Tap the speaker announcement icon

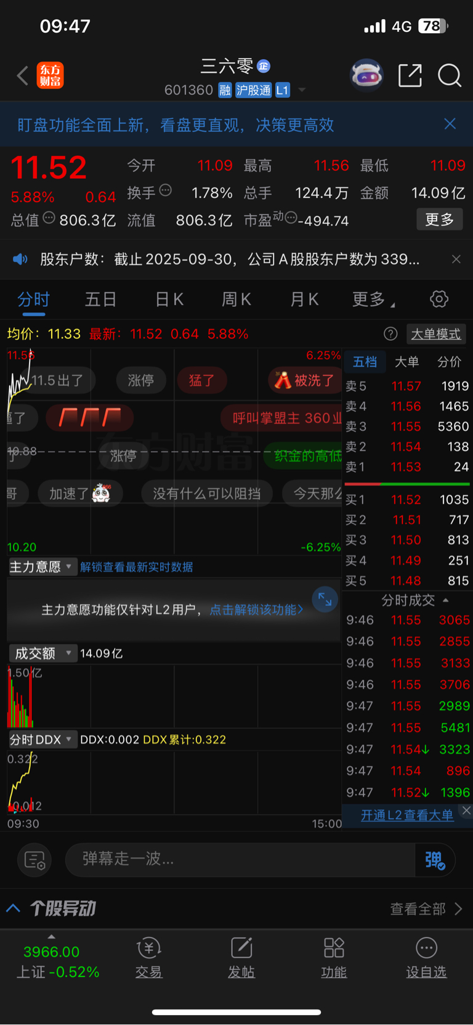coord(20,259)
